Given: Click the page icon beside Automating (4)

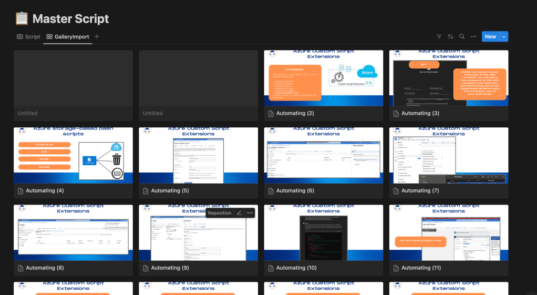Looking at the screenshot, I should tap(20, 191).
